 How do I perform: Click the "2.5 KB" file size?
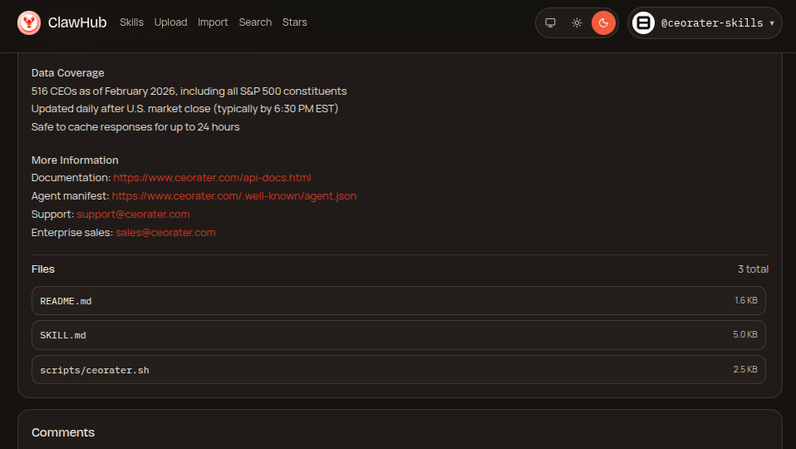point(744,370)
